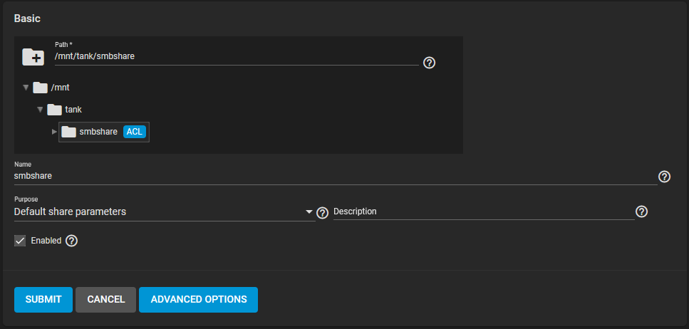The width and height of the screenshot is (689, 329).
Task: Focus the Description input field
Action: click(x=484, y=211)
